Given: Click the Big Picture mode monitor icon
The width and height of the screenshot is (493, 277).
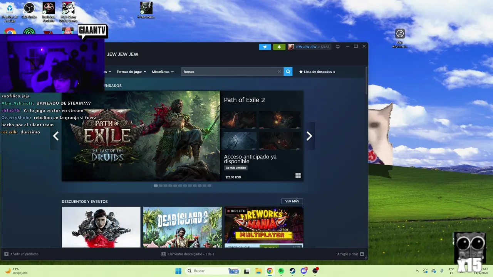Looking at the screenshot, I should click(x=338, y=47).
